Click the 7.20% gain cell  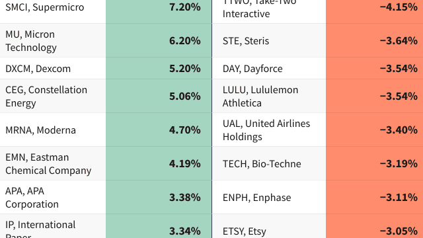(159, 7)
